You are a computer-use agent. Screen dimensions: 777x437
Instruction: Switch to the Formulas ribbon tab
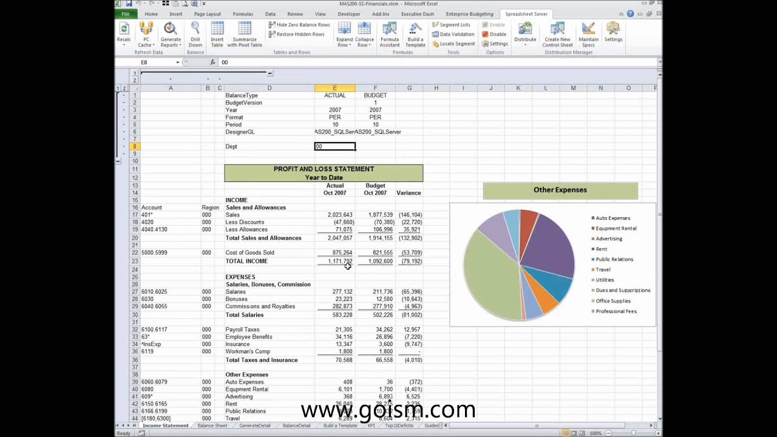[x=243, y=14]
